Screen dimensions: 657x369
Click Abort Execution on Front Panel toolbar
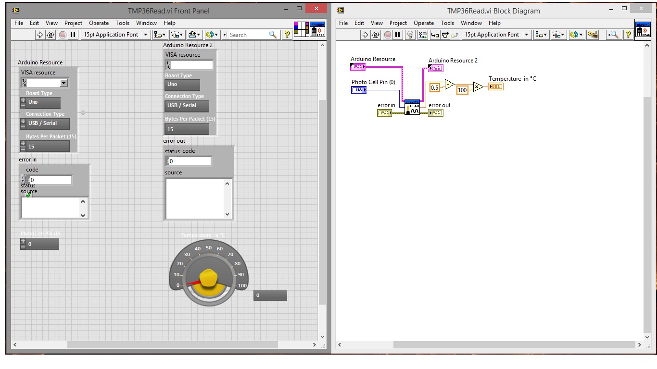[x=63, y=35]
